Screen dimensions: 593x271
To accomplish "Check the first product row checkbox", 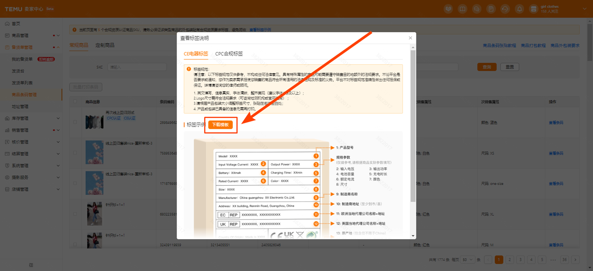I will click(75, 122).
